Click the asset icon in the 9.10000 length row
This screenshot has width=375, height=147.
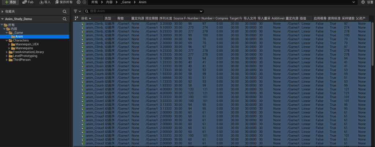pos(83,27)
